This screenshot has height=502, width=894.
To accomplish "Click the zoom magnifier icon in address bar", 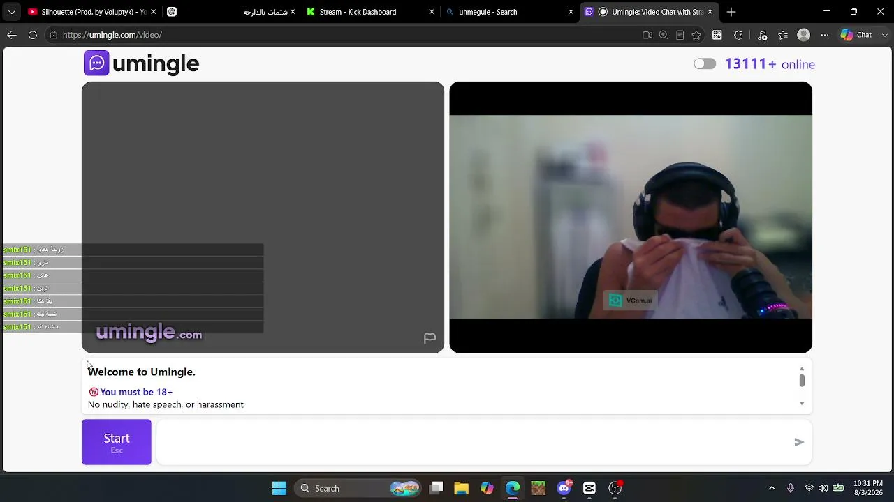I will (x=664, y=35).
